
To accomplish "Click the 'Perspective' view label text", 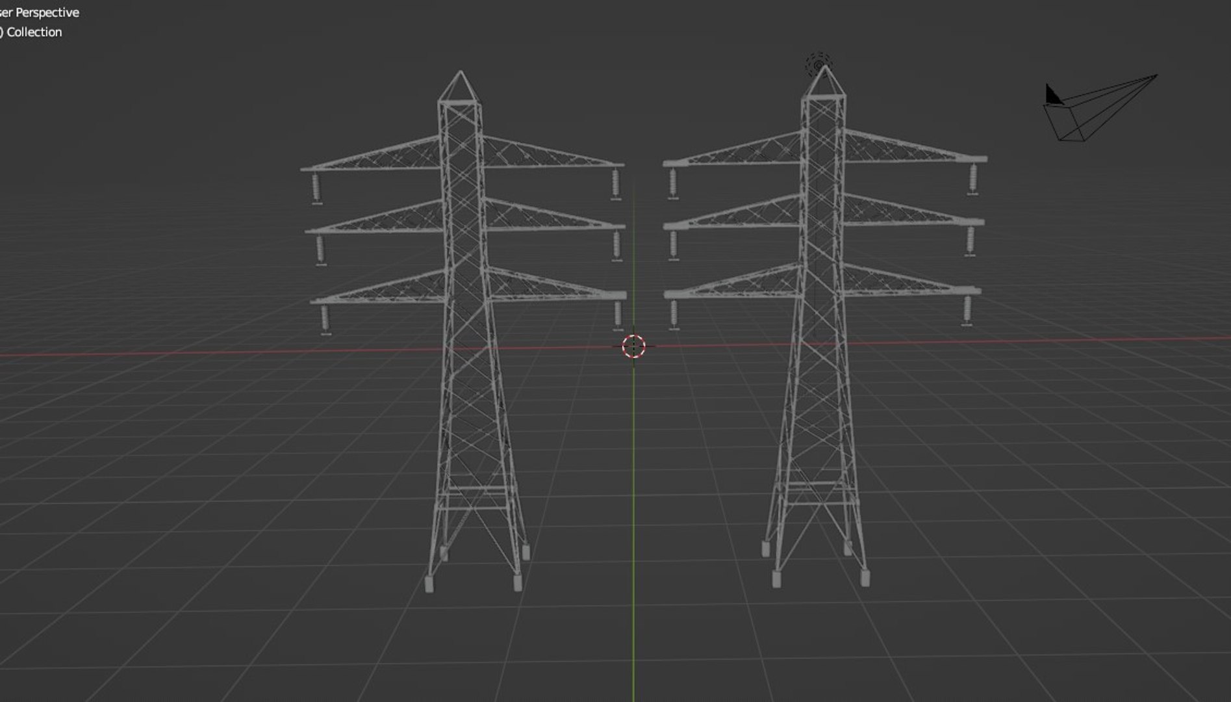I will 47,12.
